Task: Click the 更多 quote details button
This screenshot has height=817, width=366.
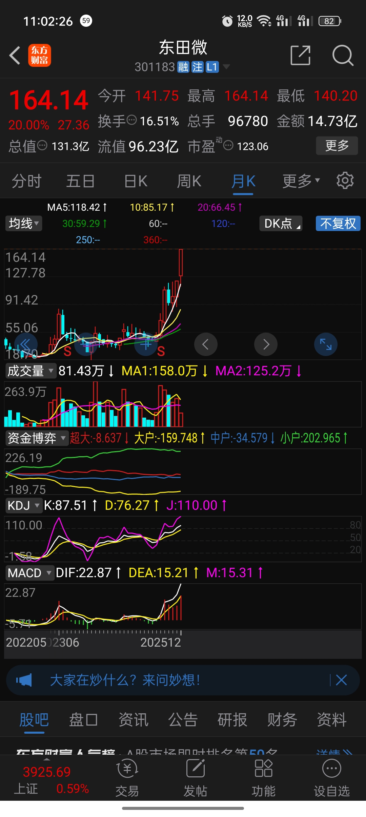Action: [x=337, y=146]
